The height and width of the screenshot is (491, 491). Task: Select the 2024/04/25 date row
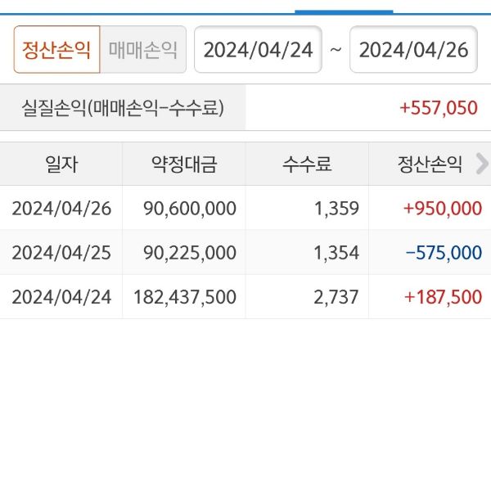[x=61, y=252]
